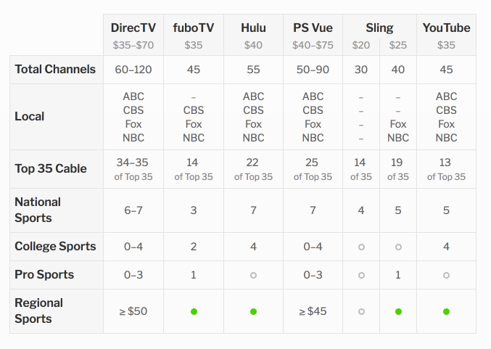This screenshot has width=491, height=349.
Task: Select the Total Channels row label
Action: (x=55, y=69)
